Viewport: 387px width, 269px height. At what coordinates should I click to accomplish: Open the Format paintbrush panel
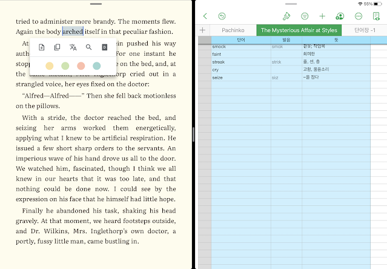click(x=286, y=16)
